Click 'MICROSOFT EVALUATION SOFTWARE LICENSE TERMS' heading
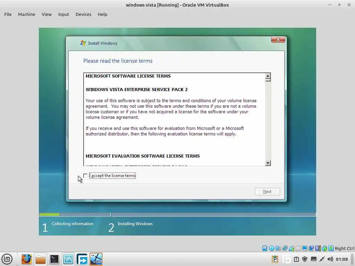The width and height of the screenshot is (355, 266). coord(142,156)
